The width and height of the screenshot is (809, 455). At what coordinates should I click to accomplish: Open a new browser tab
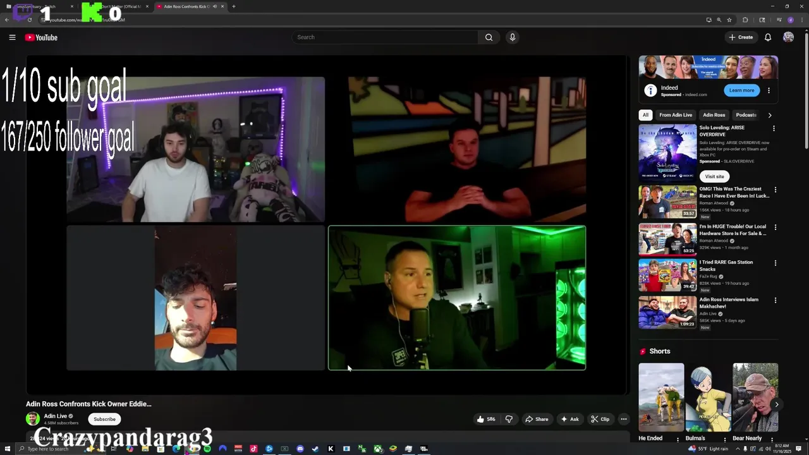pyautogui.click(x=234, y=6)
